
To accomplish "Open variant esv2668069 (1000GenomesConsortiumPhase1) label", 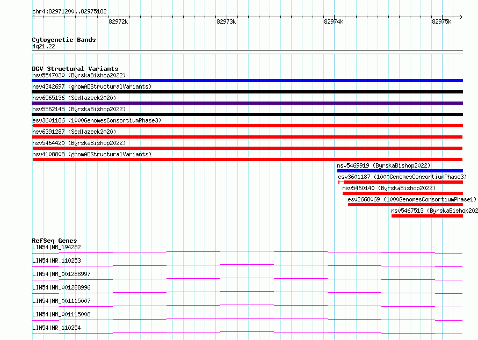I will pyautogui.click(x=412, y=199).
